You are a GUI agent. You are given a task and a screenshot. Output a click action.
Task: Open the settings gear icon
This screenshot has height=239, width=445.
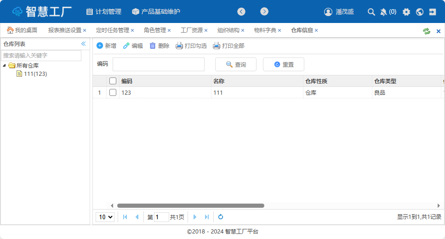406,12
